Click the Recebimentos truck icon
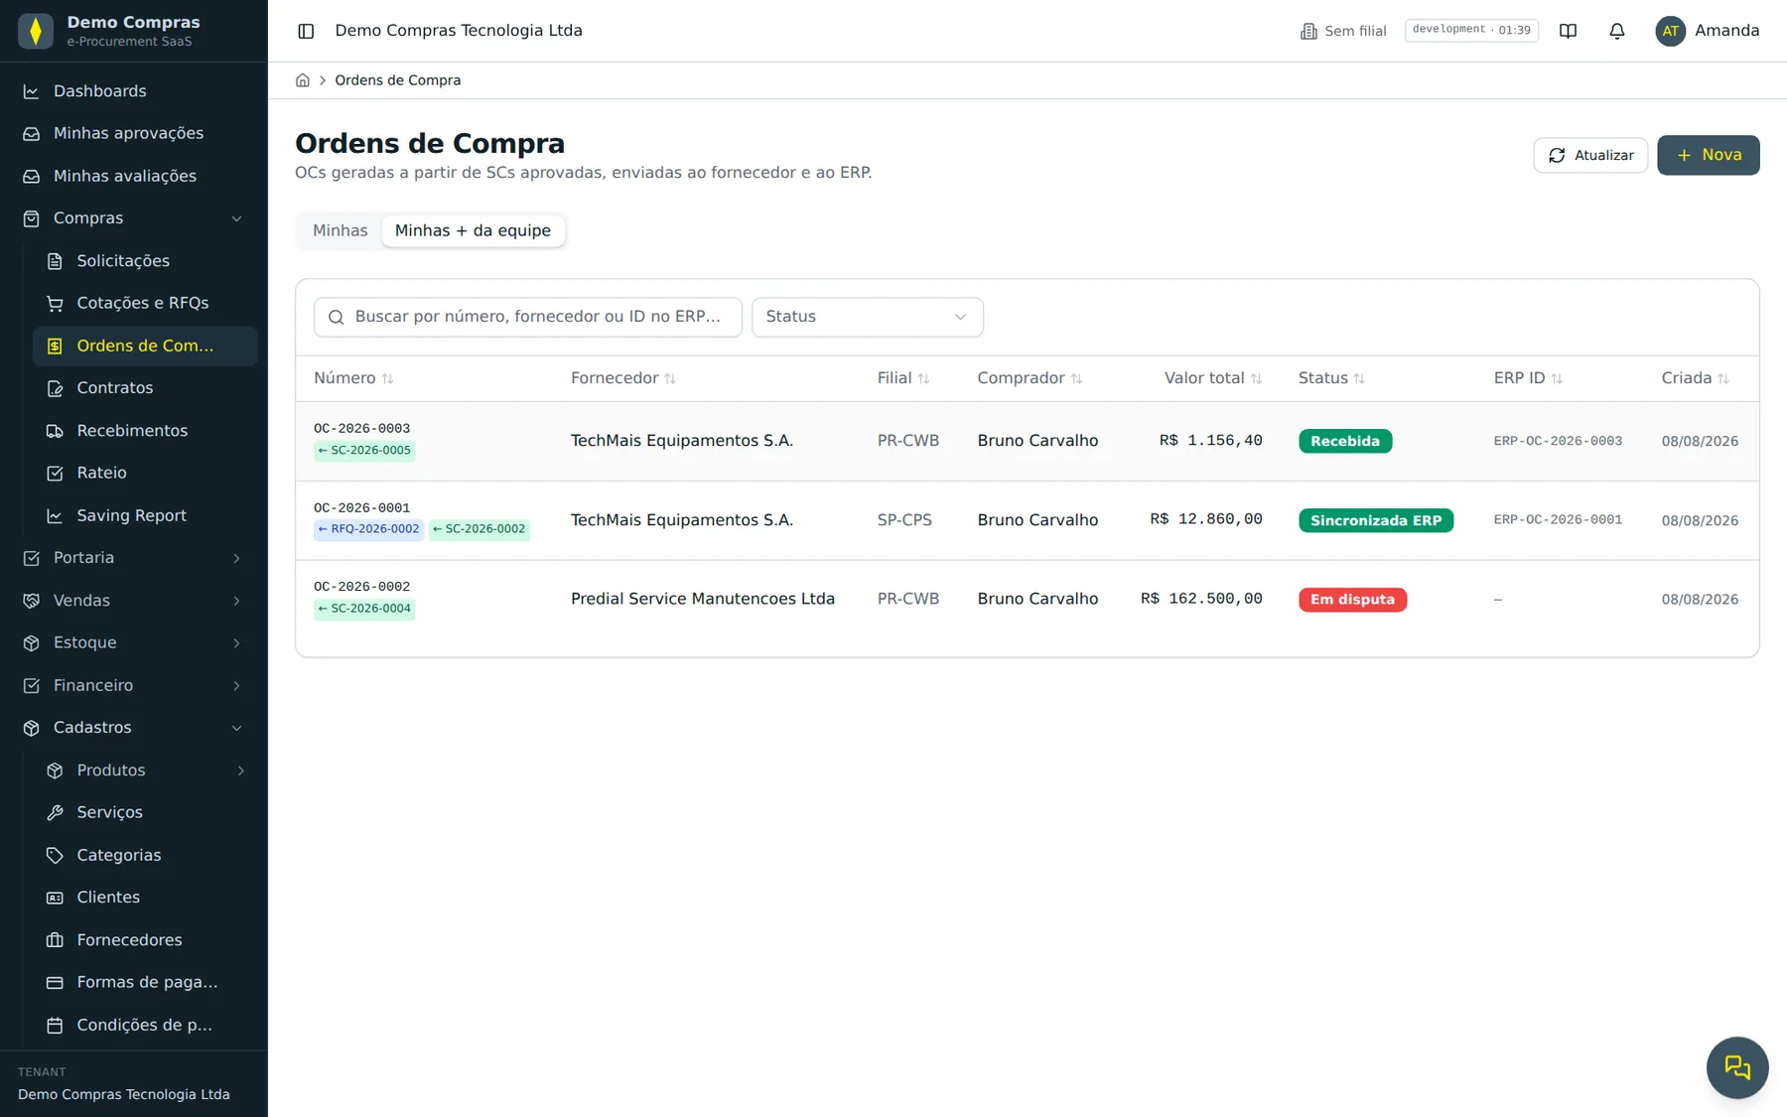Viewport: 1787px width, 1117px height. point(56,431)
